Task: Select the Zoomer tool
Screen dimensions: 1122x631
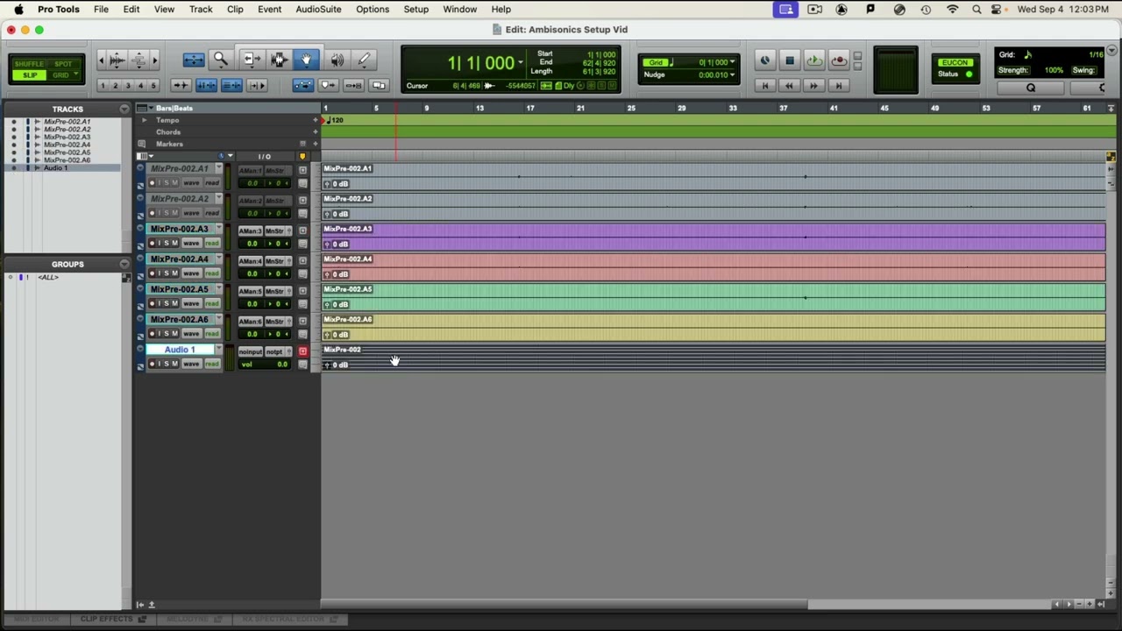Action: pos(220,60)
